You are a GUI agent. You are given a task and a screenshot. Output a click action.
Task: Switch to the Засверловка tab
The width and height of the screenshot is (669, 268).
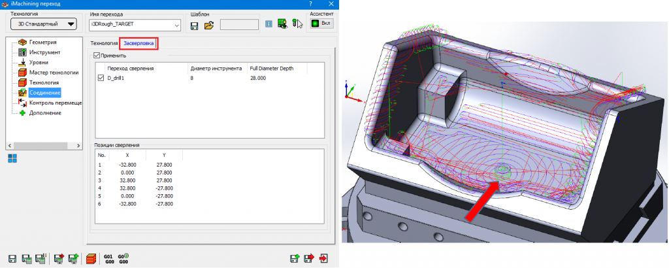(x=139, y=44)
